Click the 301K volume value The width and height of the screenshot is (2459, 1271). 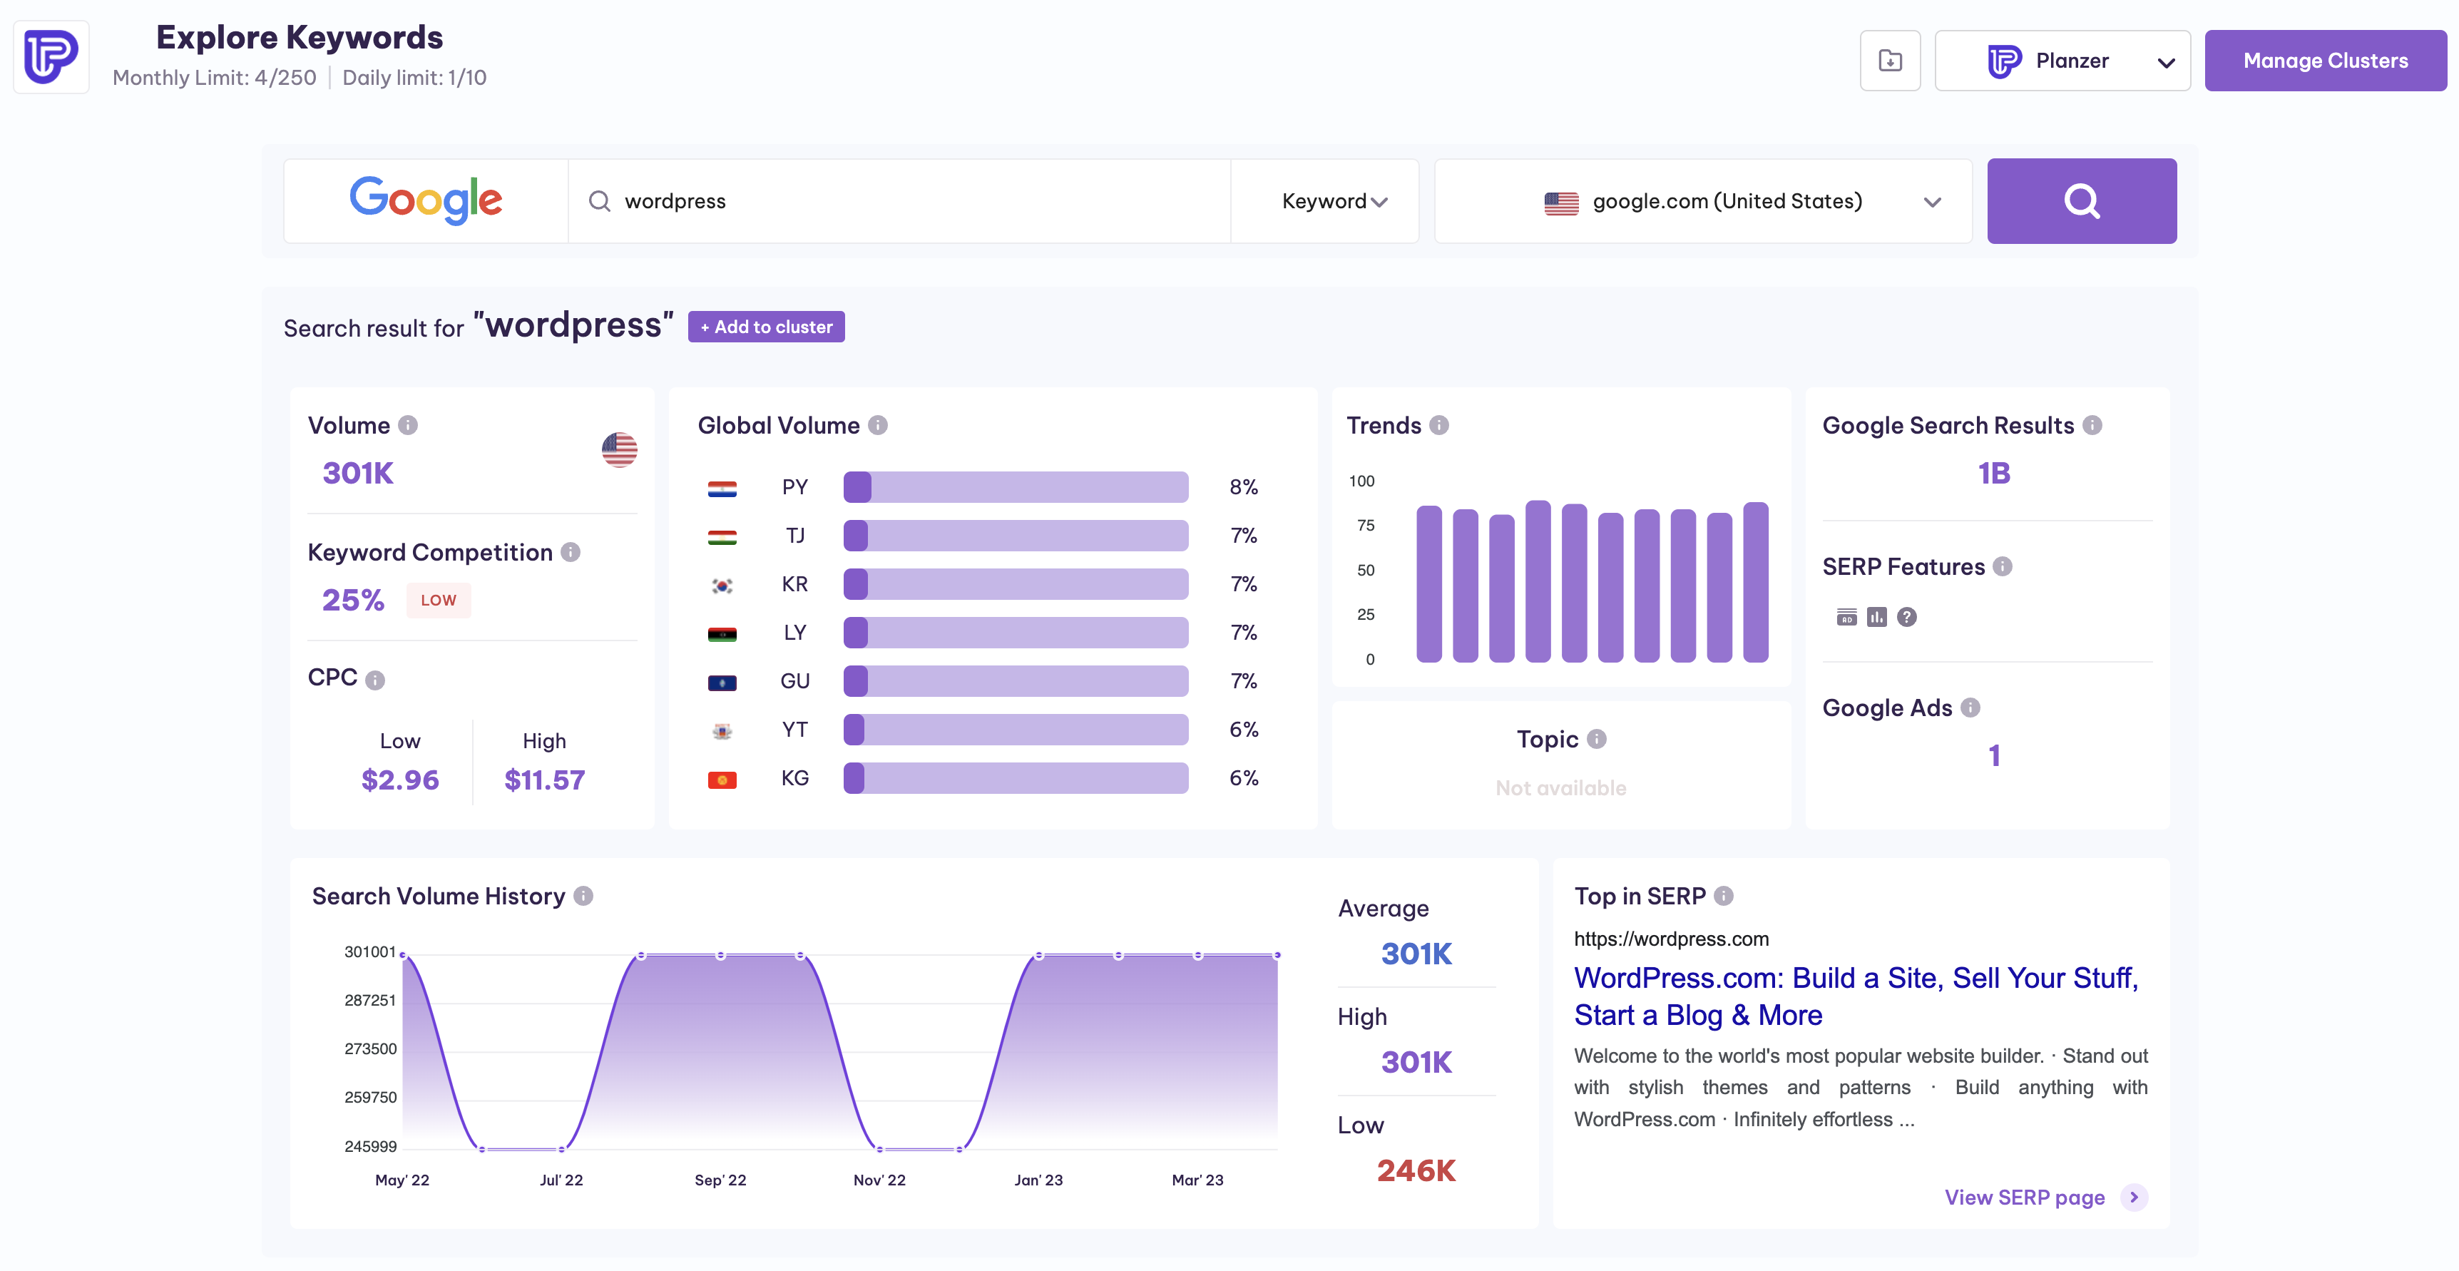tap(357, 474)
